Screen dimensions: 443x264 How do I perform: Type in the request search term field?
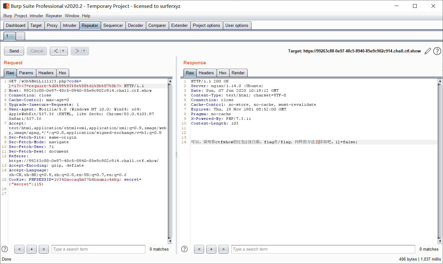click(98, 249)
